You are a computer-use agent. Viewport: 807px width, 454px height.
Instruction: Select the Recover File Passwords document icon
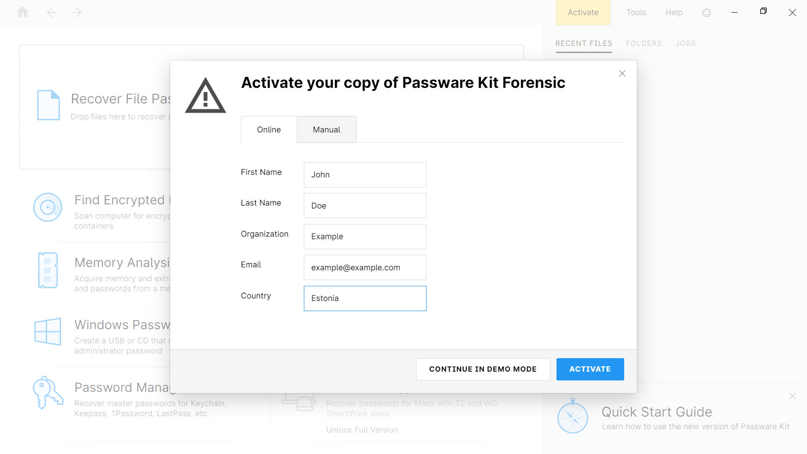click(48, 105)
